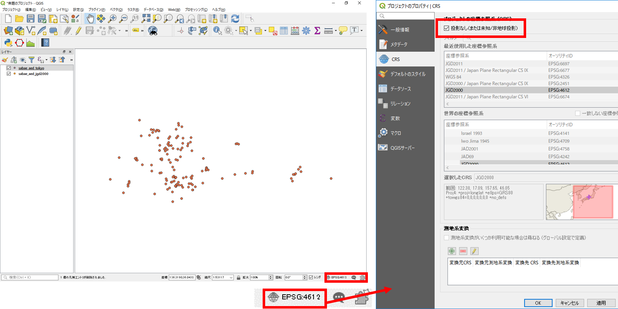
Task: Open the attribute table icon
Action: coord(284,30)
